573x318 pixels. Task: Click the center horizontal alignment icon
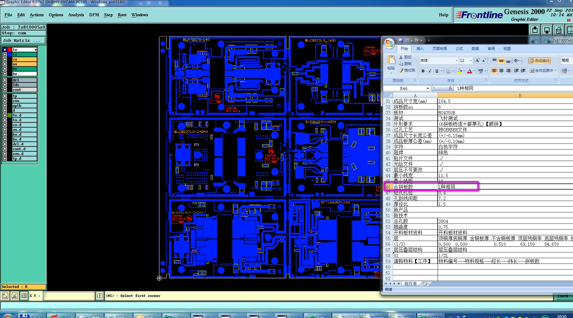click(x=501, y=70)
